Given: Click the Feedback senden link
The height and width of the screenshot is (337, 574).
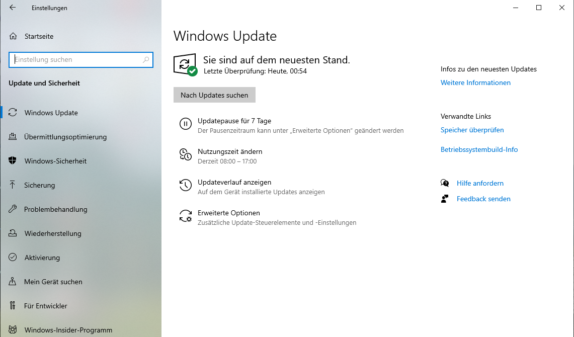Looking at the screenshot, I should (x=483, y=199).
